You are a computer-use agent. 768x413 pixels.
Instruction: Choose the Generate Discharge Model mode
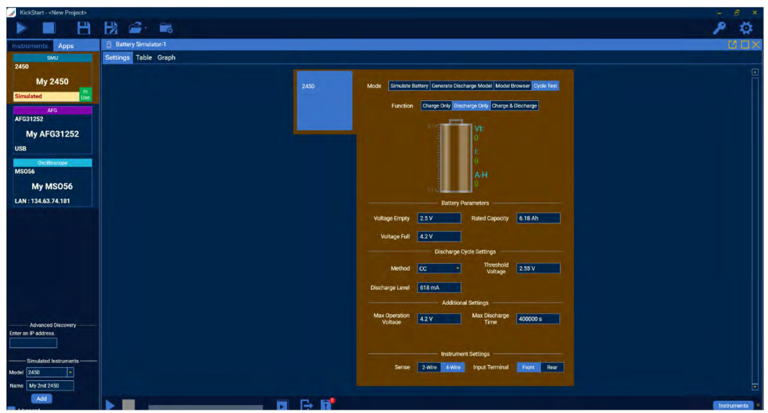point(461,86)
